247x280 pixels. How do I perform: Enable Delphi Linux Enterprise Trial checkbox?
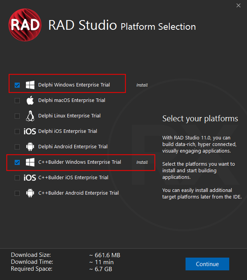17,116
